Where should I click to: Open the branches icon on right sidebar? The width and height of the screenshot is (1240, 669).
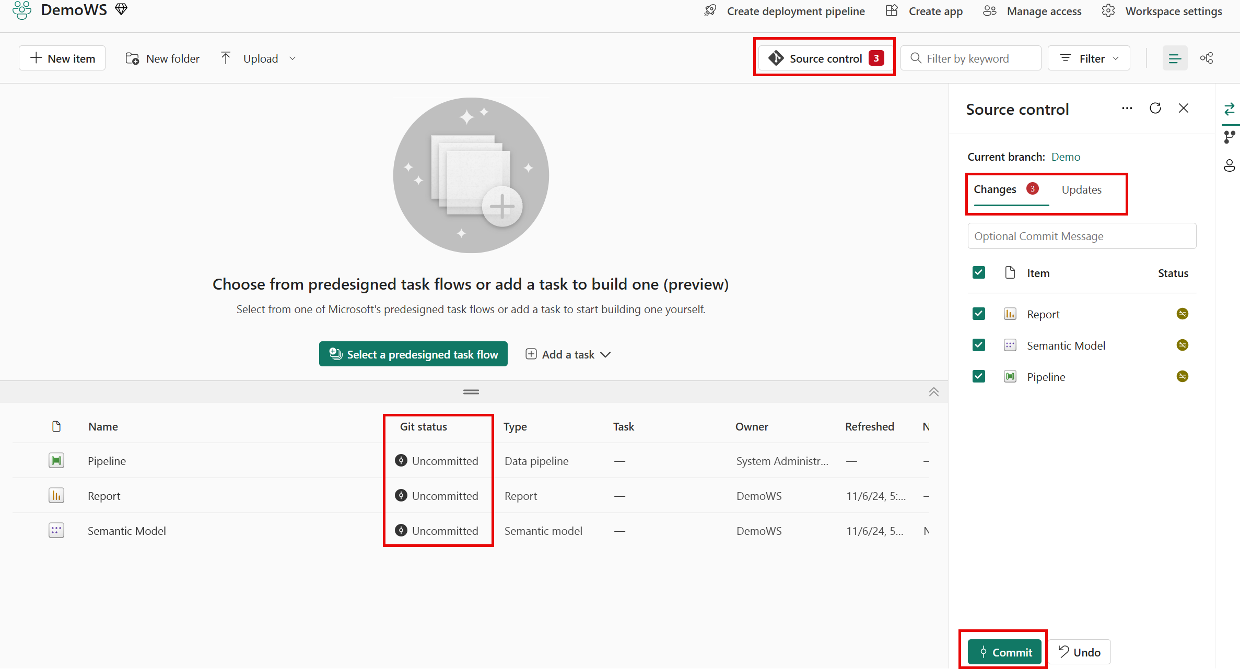point(1230,137)
